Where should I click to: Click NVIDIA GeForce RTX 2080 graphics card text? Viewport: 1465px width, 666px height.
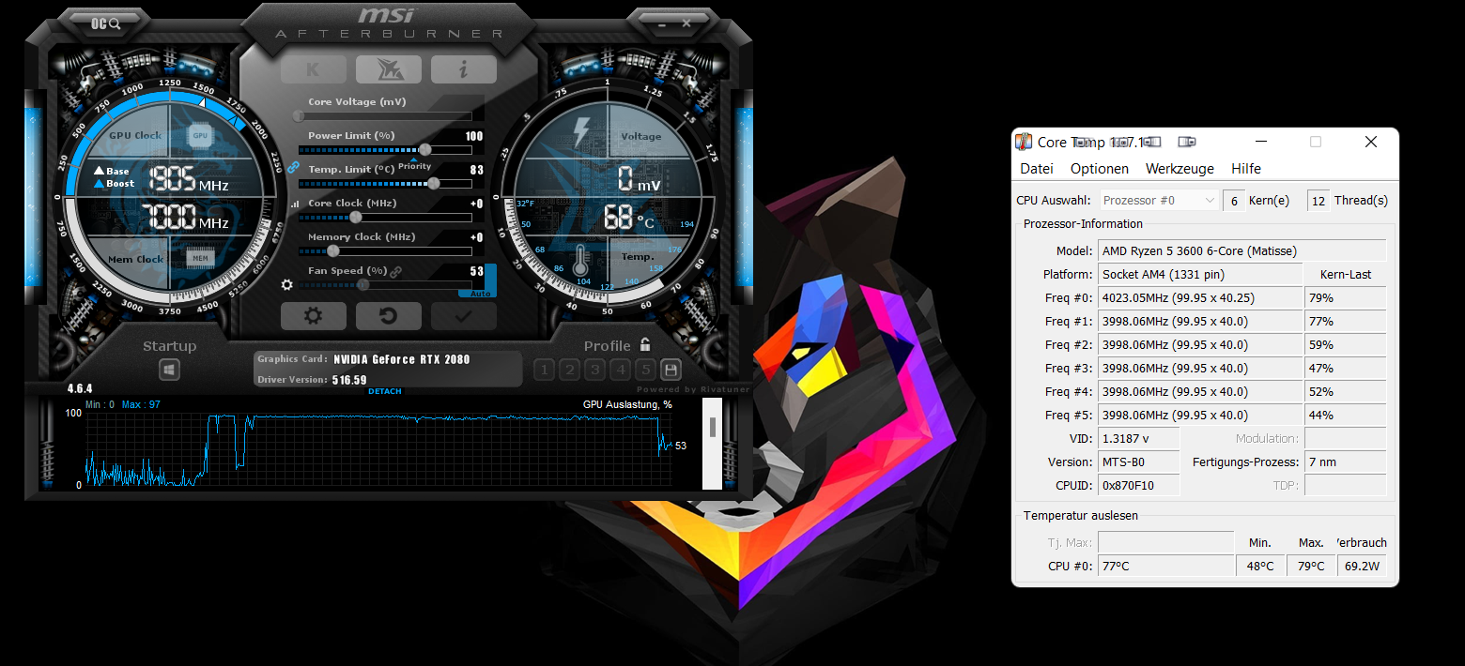point(402,359)
